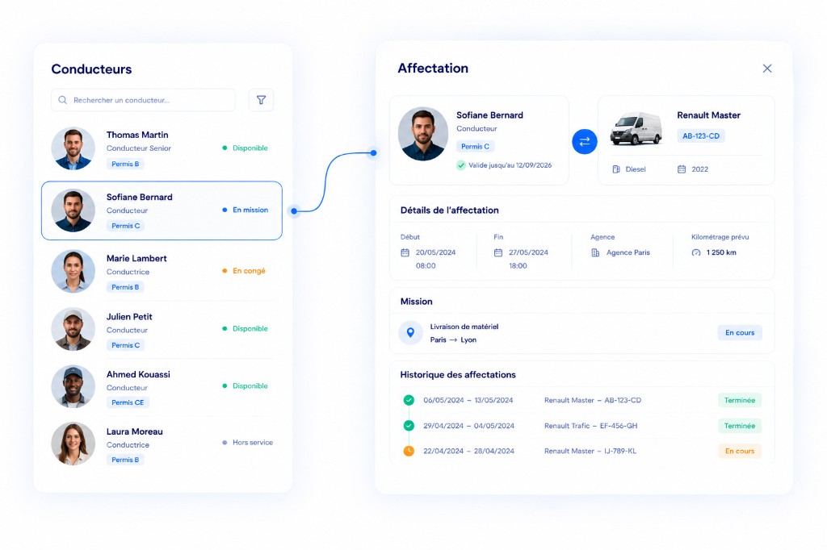
Task: Open Laura Moreau's driver entry
Action: (162, 444)
